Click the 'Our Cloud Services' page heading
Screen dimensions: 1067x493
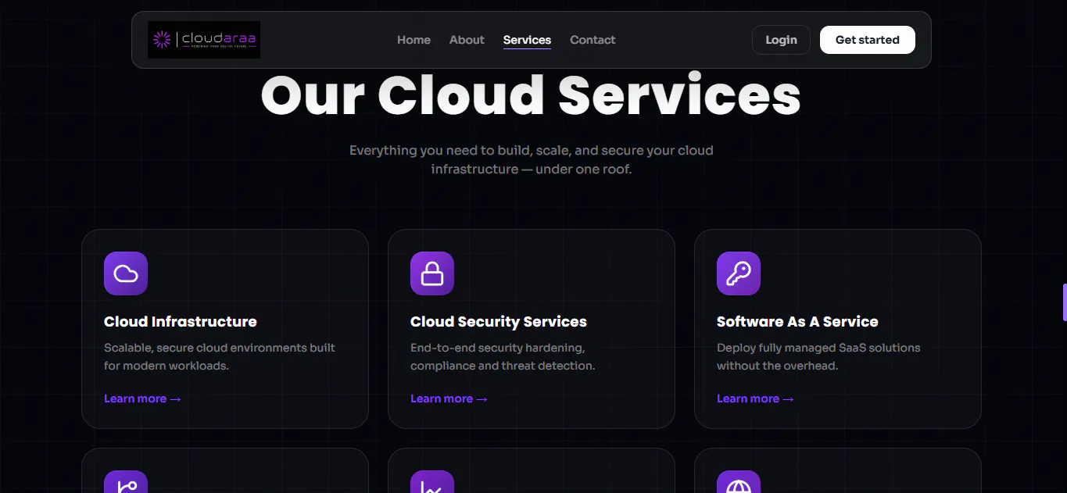(x=531, y=95)
